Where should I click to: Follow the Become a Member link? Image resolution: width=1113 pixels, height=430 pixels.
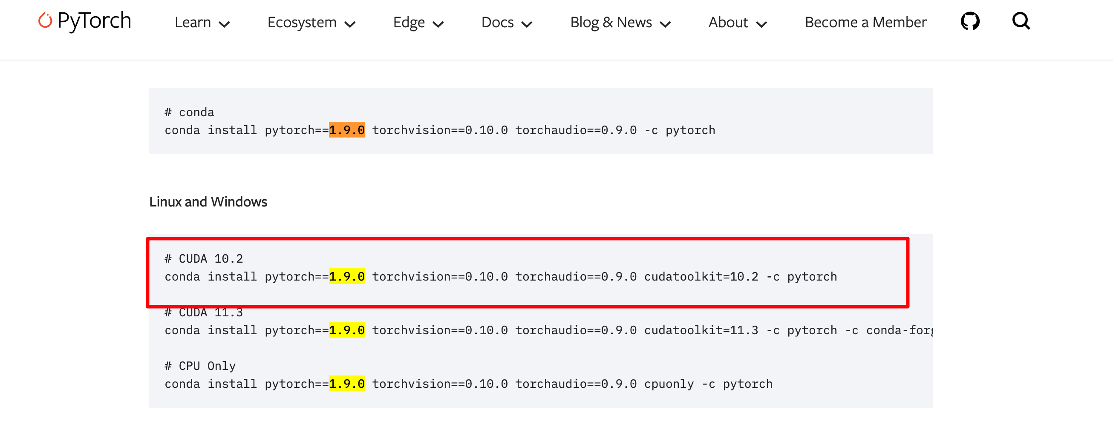[x=865, y=23]
